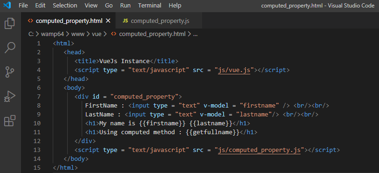The height and width of the screenshot is (173, 379).
Task: Open the Edit menu
Action: coord(40,6)
